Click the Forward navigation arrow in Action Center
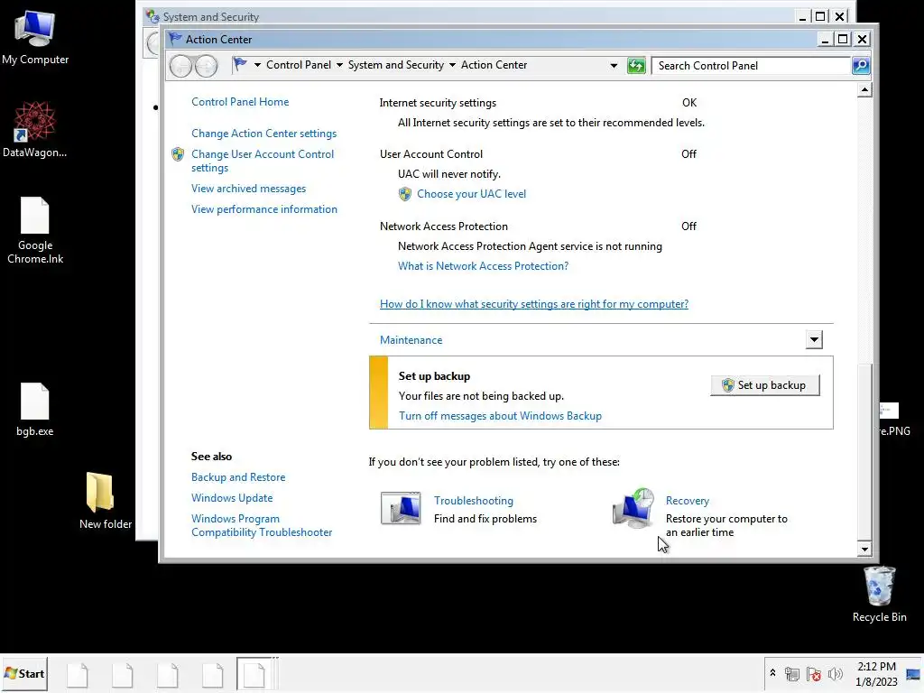 (x=207, y=66)
